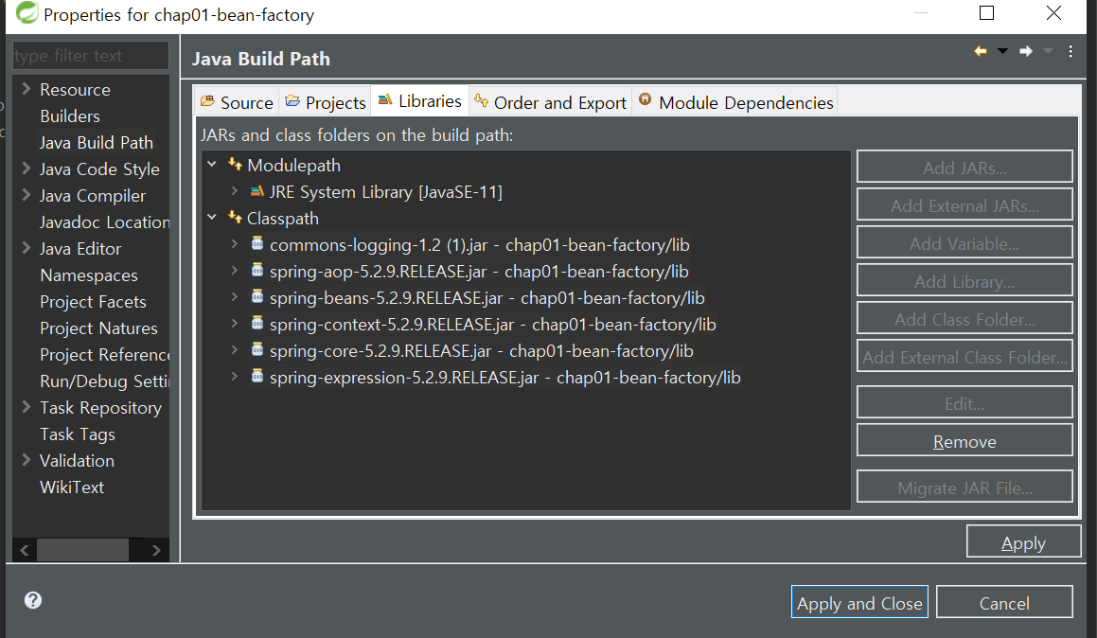Expand the Validation category
The image size is (1097, 638).
pos(27,460)
